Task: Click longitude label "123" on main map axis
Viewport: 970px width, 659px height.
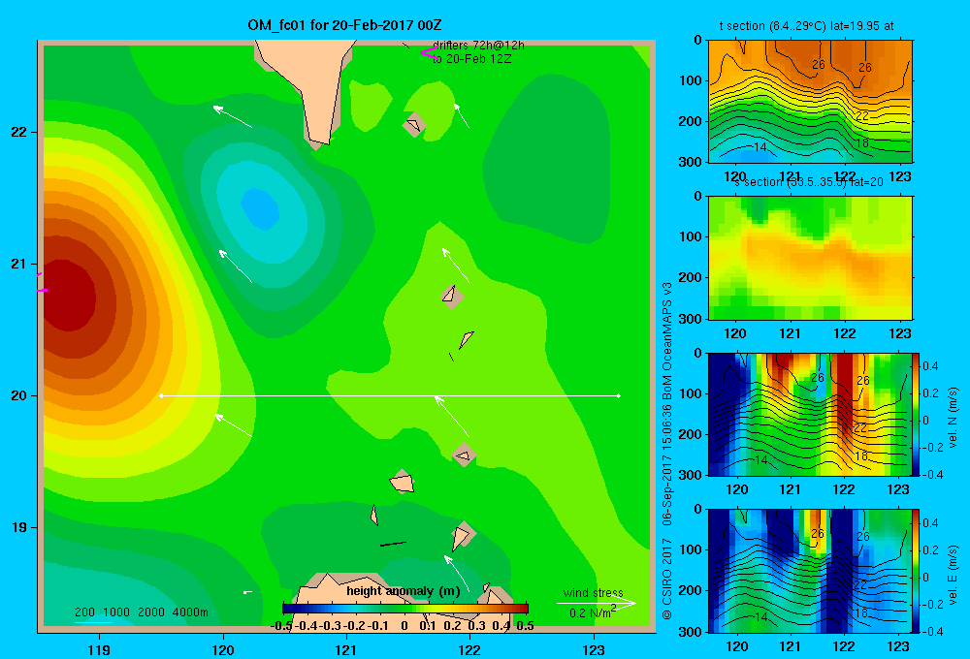Action: (594, 649)
